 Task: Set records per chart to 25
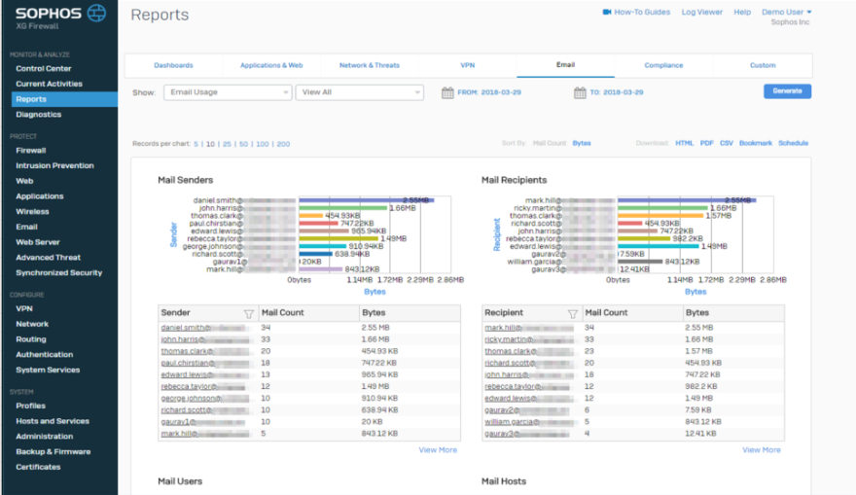226,144
